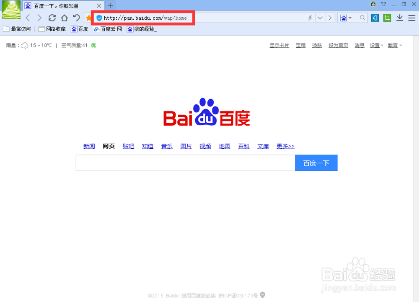419x302 pixels.
Task: Click the blue security shield in the address bar
Action: [x=99, y=18]
